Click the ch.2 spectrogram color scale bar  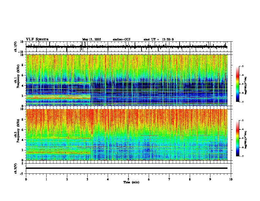click(x=238, y=138)
